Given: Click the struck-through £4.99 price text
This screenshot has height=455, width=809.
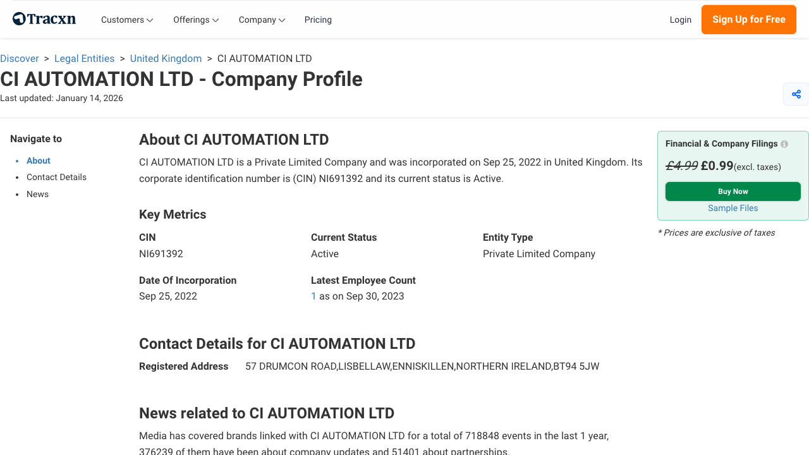Looking at the screenshot, I should pyautogui.click(x=683, y=165).
